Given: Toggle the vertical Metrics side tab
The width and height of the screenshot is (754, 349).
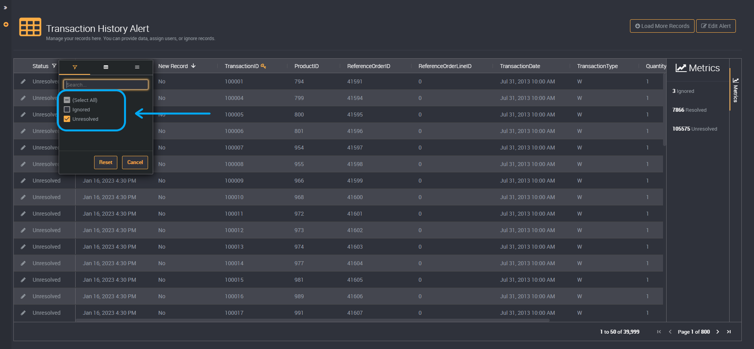Looking at the screenshot, I should [735, 90].
